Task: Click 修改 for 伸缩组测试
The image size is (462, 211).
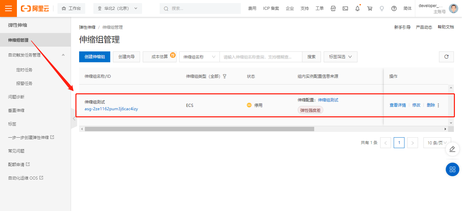Action: pos(416,105)
